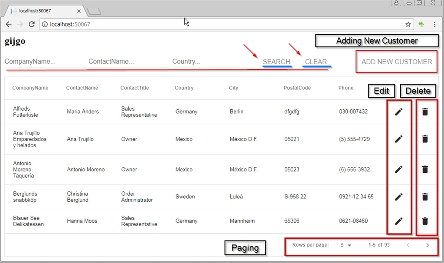Delete the Alfreds Futterkiste customer via trash icon
Image resolution: width=444 pixels, height=263 pixels.
pos(425,112)
